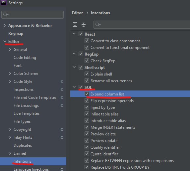
Task: Click the Collapse All icon above the intentions list
Action: [x=84, y=25]
